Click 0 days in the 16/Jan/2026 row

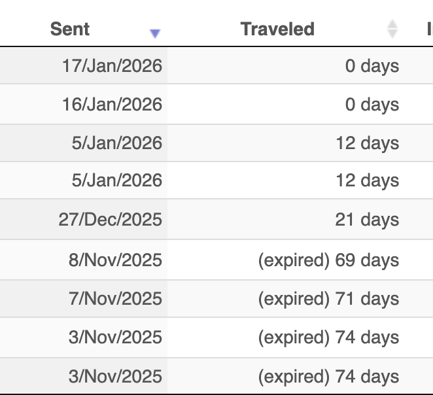click(372, 105)
